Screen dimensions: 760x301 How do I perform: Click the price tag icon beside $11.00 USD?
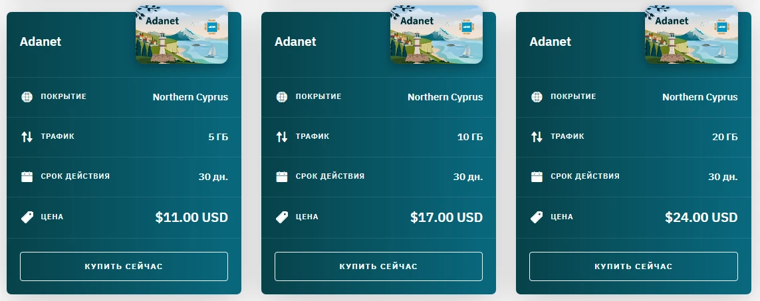pos(27,217)
